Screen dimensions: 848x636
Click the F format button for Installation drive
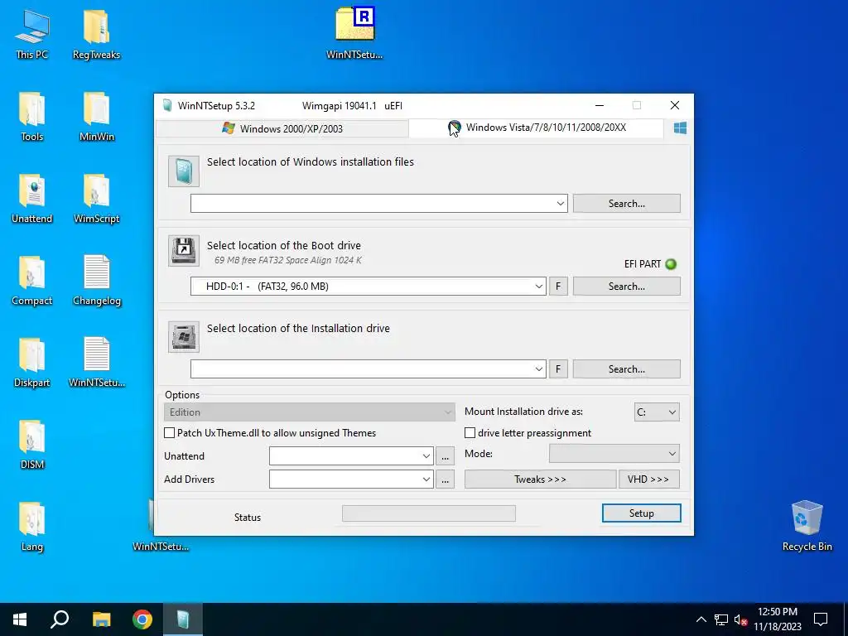click(x=558, y=369)
